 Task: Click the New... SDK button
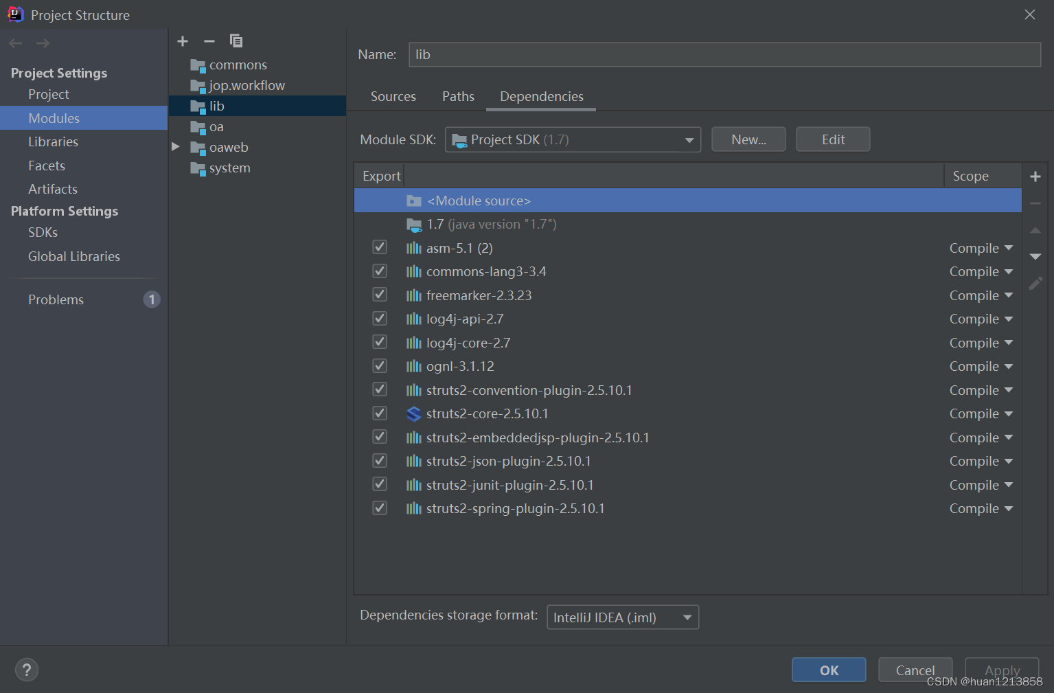pyautogui.click(x=748, y=139)
